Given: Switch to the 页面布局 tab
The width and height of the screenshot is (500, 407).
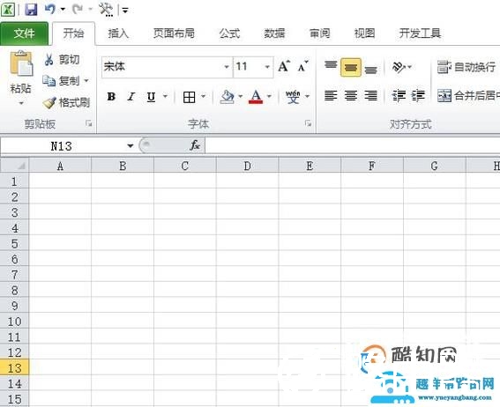Looking at the screenshot, I should pos(174,33).
